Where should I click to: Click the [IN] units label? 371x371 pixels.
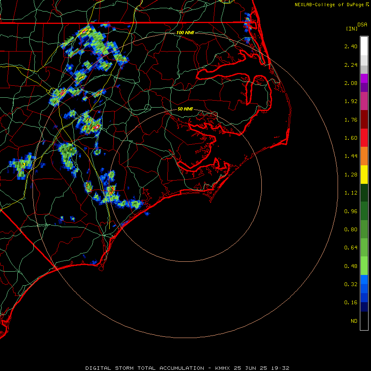(352, 28)
